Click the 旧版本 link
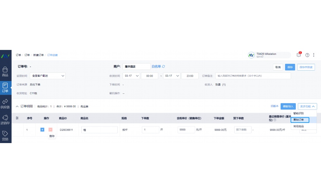 pyautogui.click(x=275, y=106)
